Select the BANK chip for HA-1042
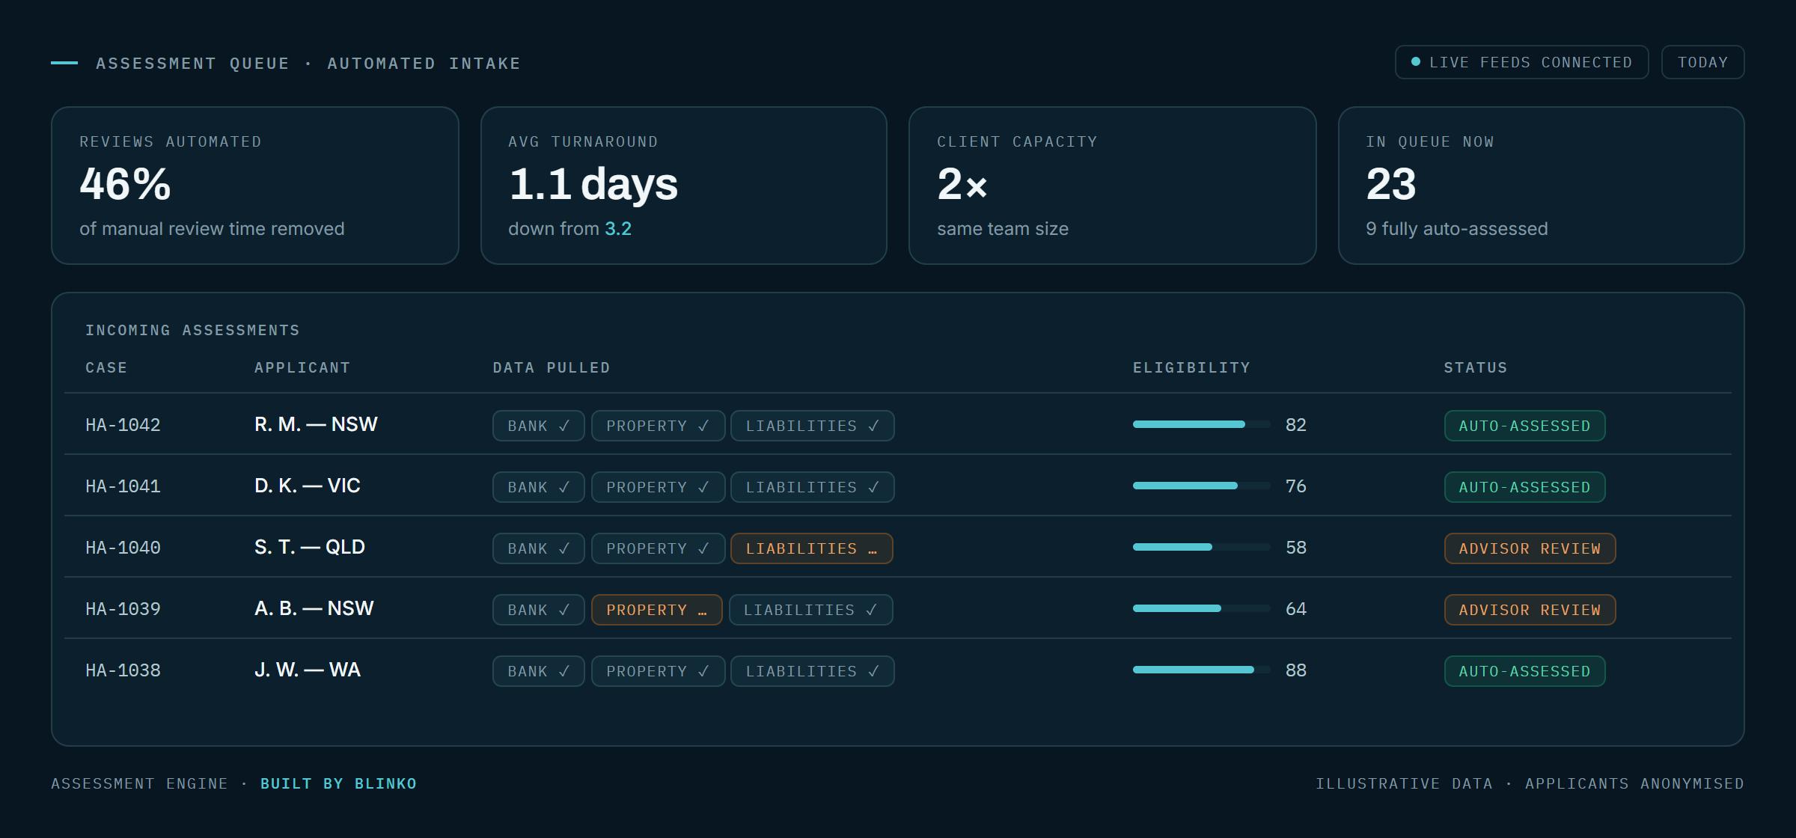 pos(538,426)
